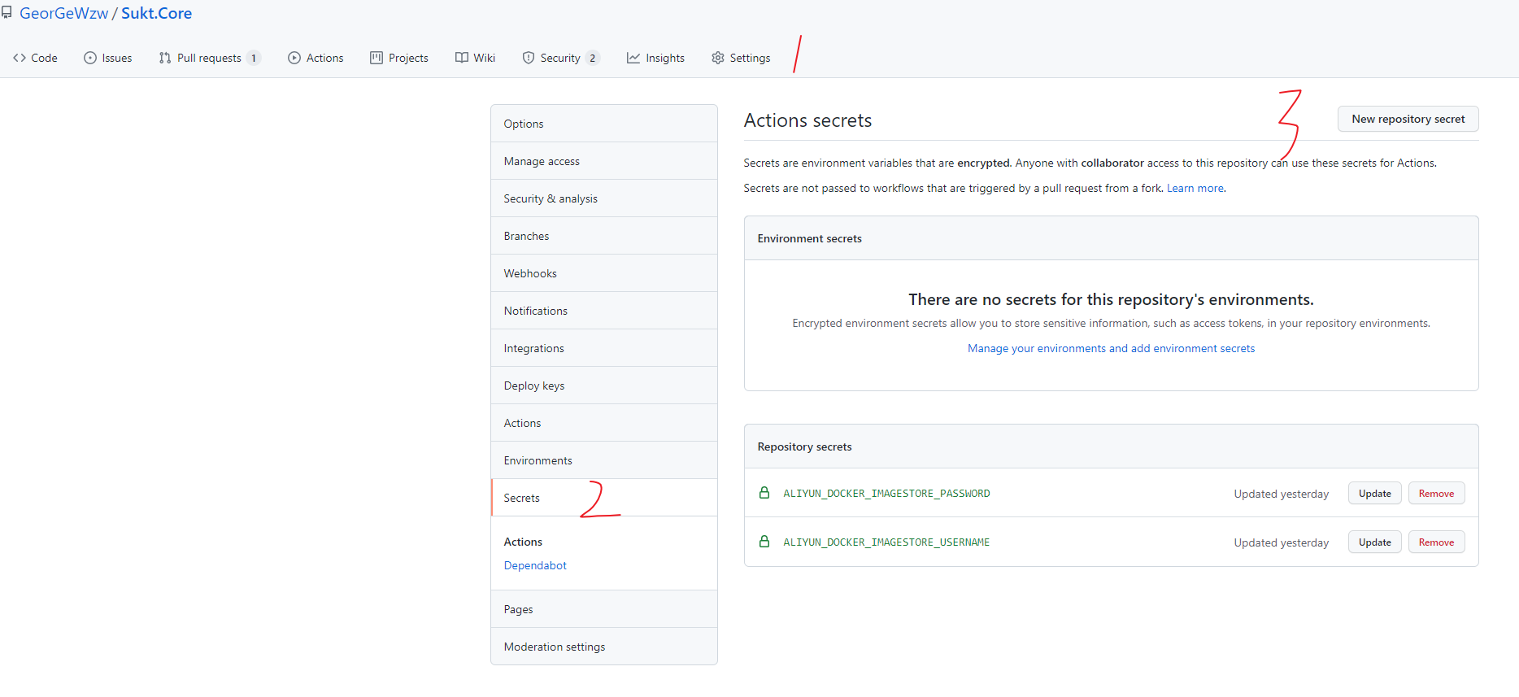Click ALIYUN_DOCKER_IMAGESTORE_PASSWORD secret name
Image resolution: width=1519 pixels, height=697 pixels.
[x=886, y=493]
